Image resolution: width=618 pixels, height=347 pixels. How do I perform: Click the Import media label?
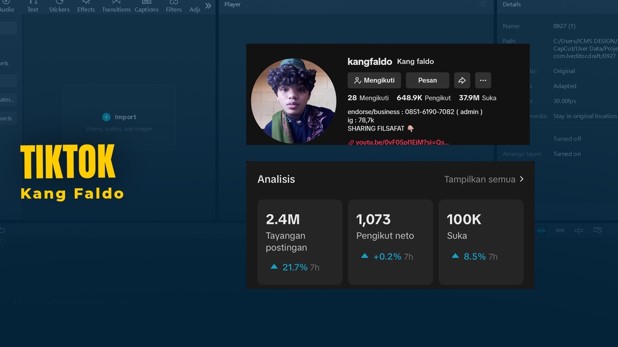126,117
